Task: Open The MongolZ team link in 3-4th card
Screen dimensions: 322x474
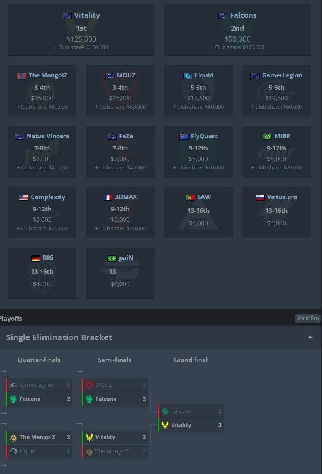Action: (x=48, y=75)
